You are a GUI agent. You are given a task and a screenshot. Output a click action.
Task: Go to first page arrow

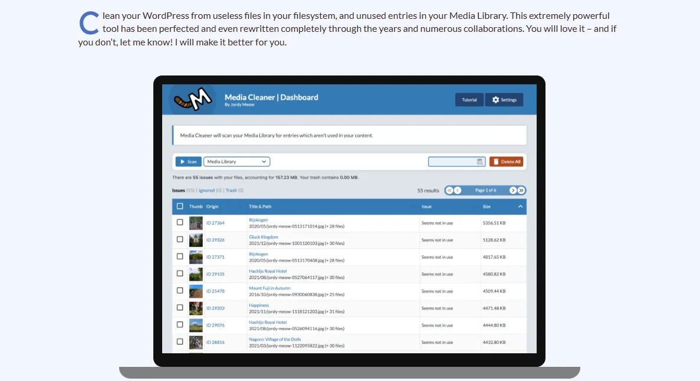pos(449,190)
